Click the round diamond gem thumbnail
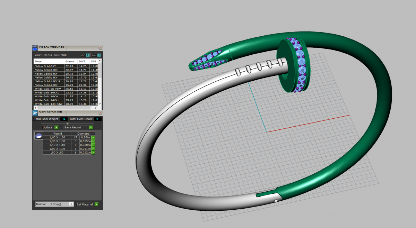Screen dimensions: 416x228 pyautogui.click(x=38, y=135)
